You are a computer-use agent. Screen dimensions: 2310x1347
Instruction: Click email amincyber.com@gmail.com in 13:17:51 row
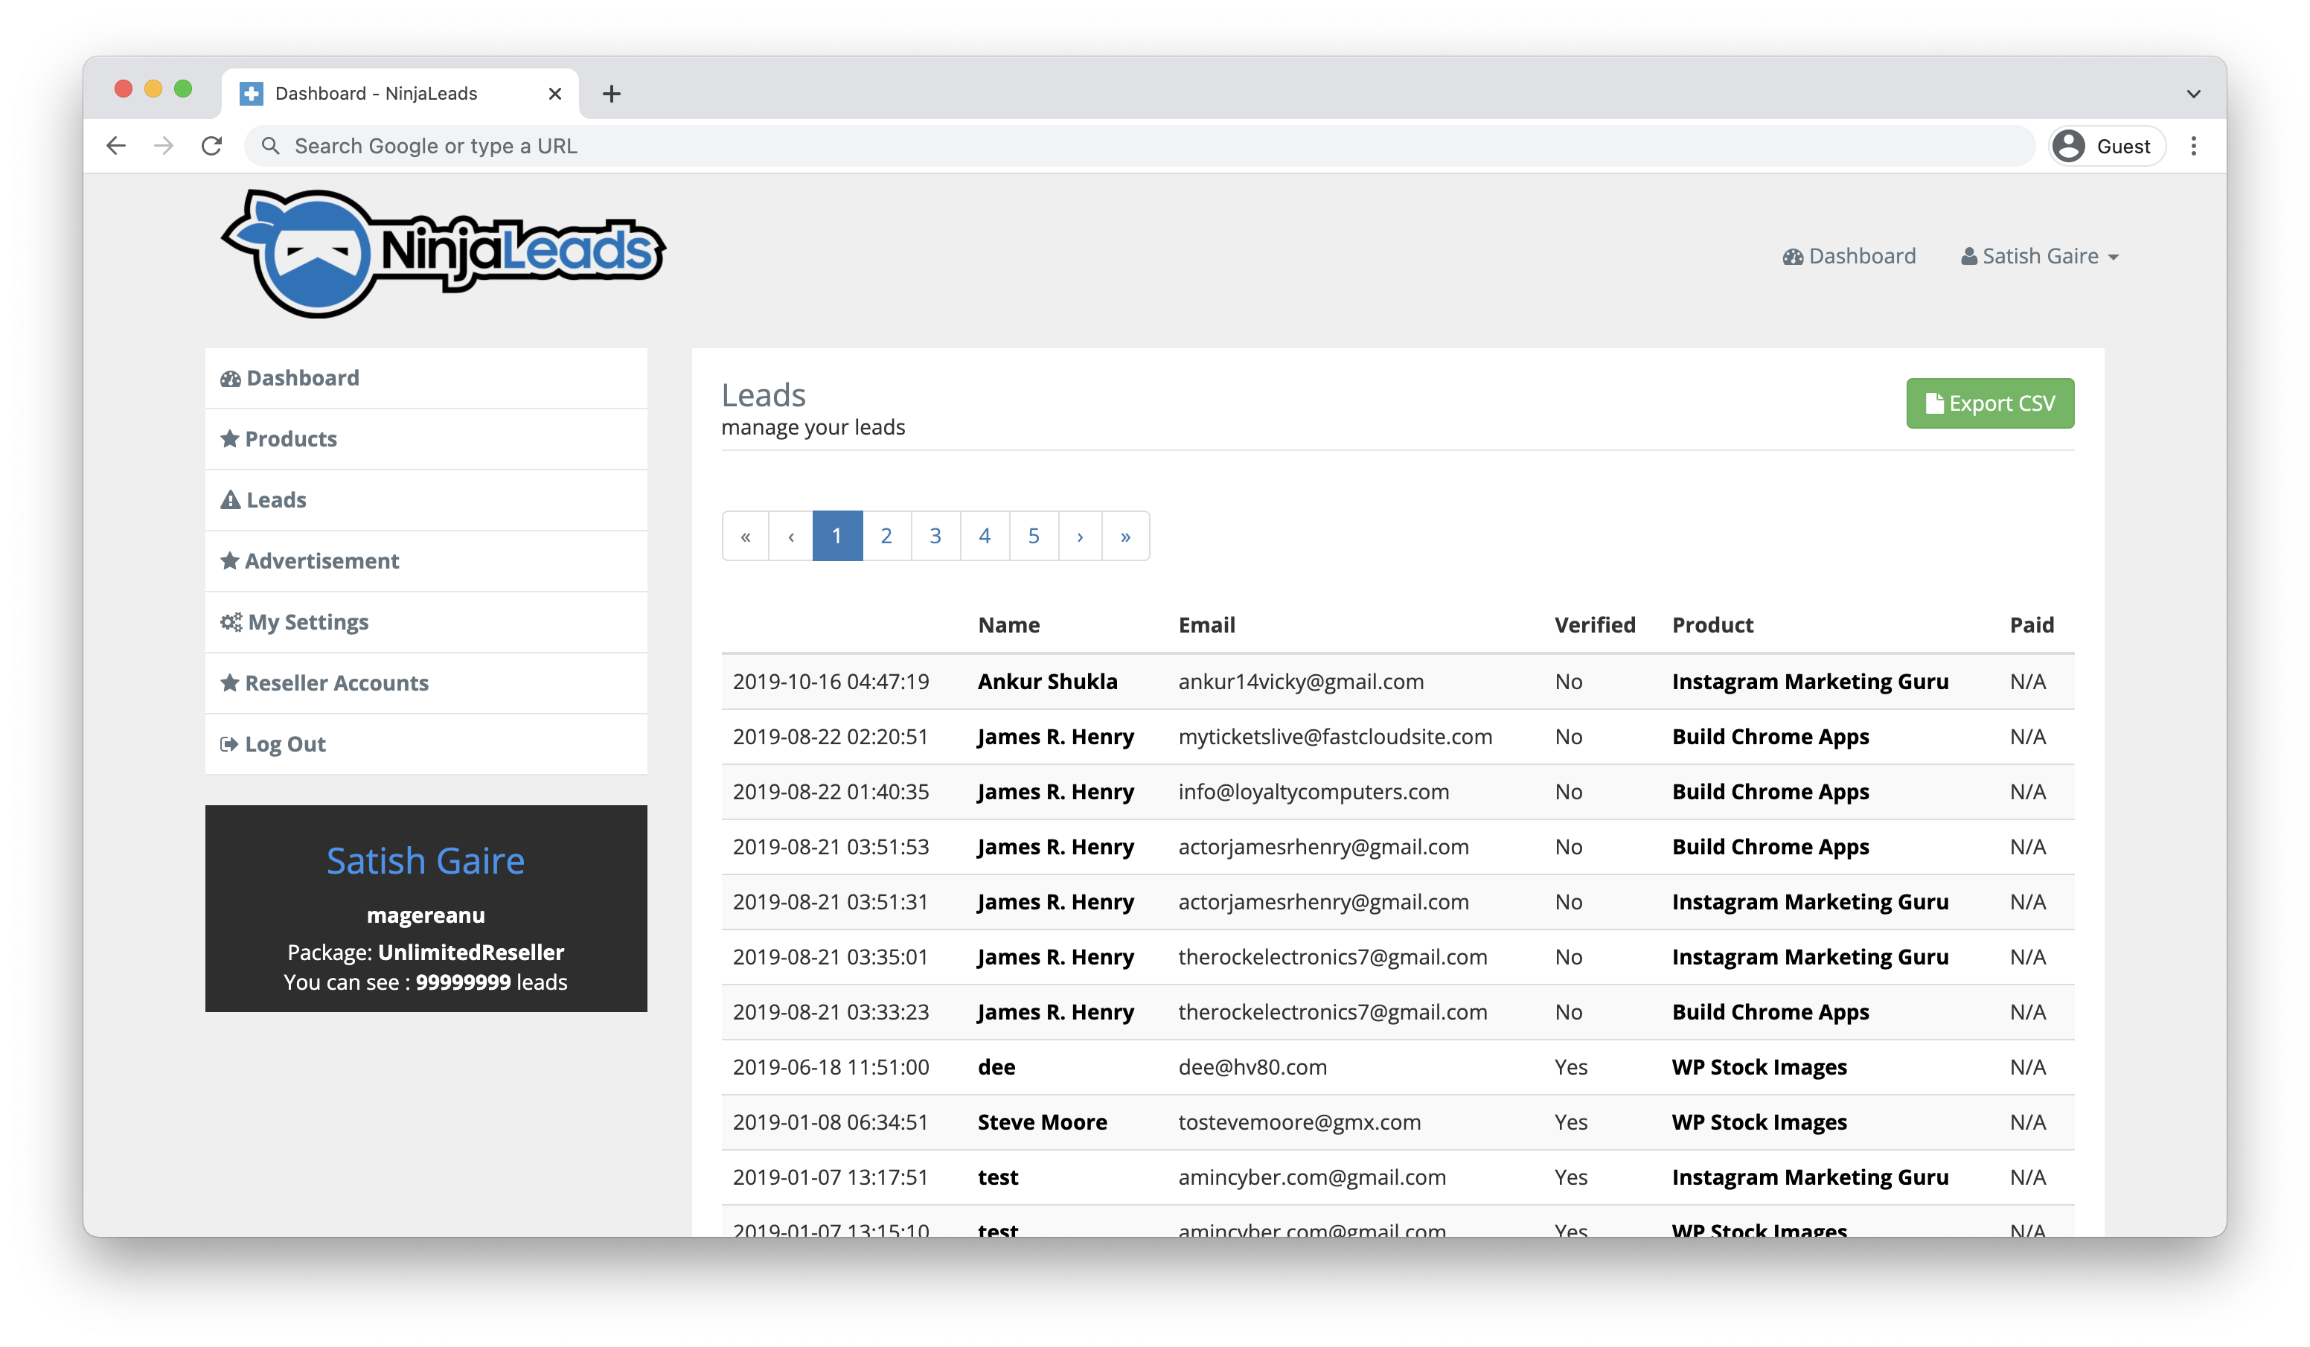click(x=1312, y=1177)
